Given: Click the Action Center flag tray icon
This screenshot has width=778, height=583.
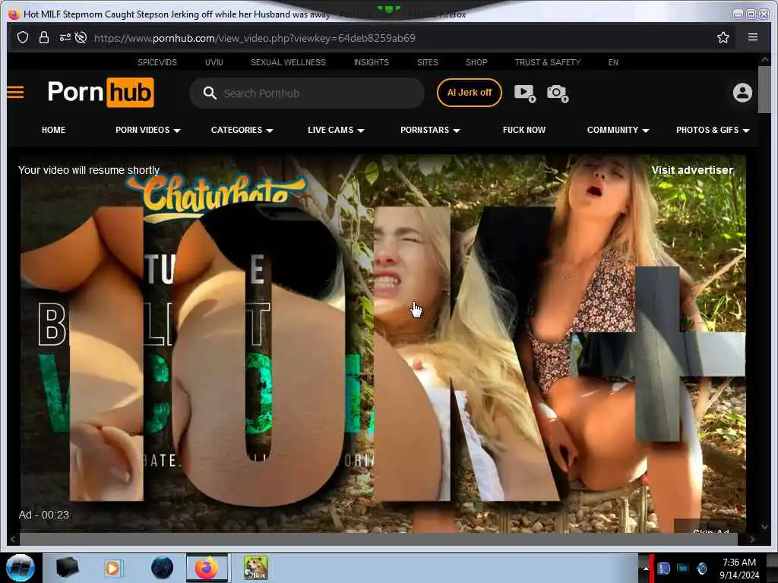Looking at the screenshot, I should [663, 569].
